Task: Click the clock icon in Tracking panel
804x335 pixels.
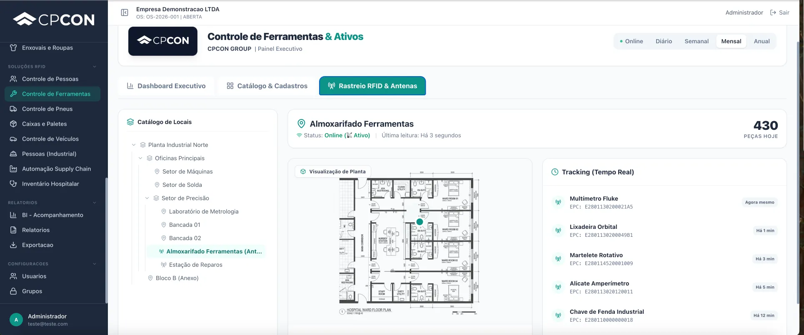Action: pyautogui.click(x=554, y=171)
